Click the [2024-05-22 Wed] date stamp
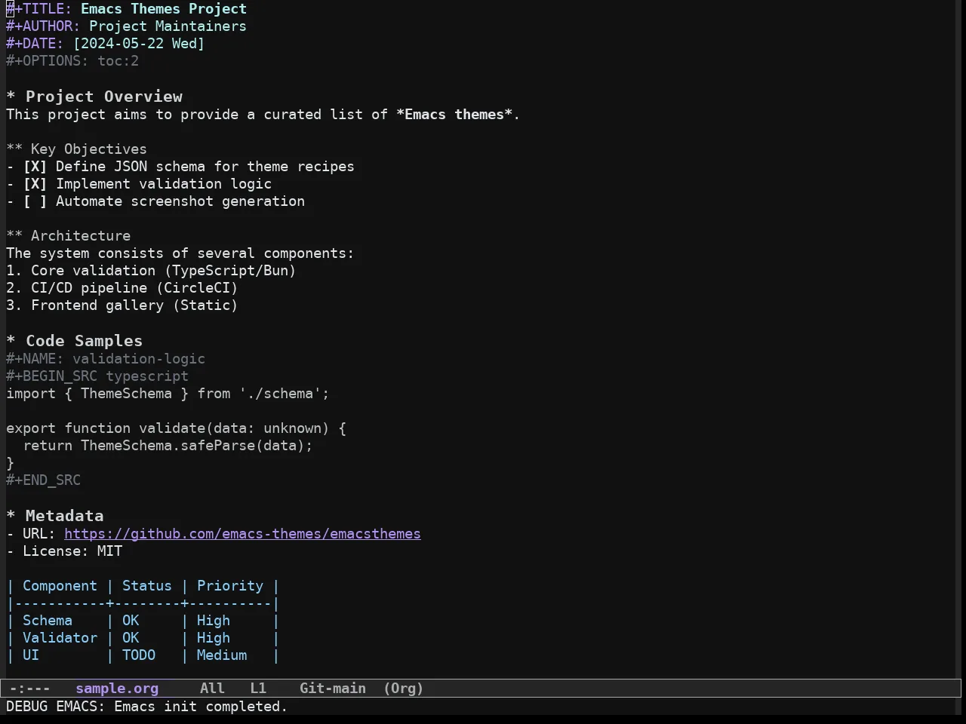 click(139, 44)
